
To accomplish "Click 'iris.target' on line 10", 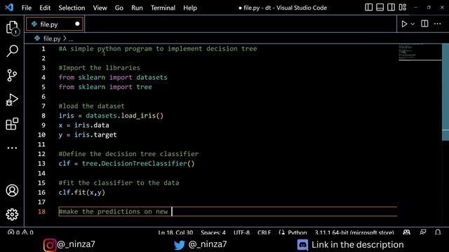I will point(95,135).
